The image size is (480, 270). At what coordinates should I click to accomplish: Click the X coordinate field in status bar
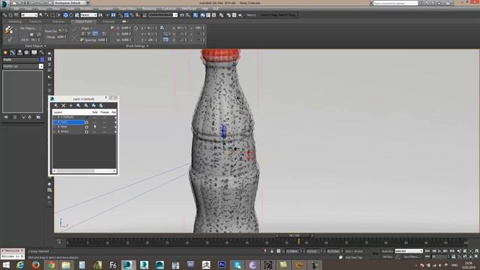[x=292, y=251]
